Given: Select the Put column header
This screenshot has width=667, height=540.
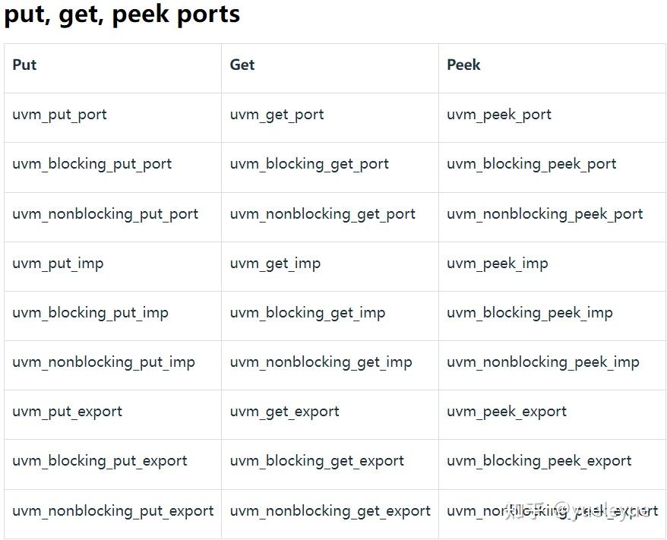Looking at the screenshot, I should pyautogui.click(x=24, y=65).
